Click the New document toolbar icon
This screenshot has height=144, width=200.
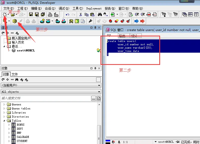(x=5, y=15)
